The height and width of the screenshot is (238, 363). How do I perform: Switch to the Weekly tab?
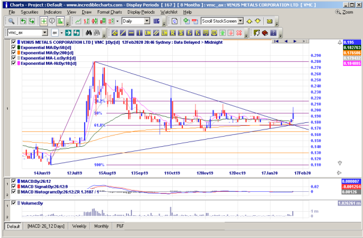(x=79, y=226)
